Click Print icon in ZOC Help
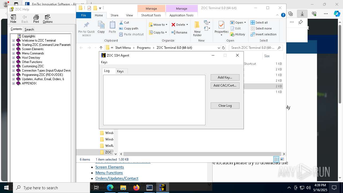This screenshot has width=343, height=193. pyautogui.click(x=36, y=19)
